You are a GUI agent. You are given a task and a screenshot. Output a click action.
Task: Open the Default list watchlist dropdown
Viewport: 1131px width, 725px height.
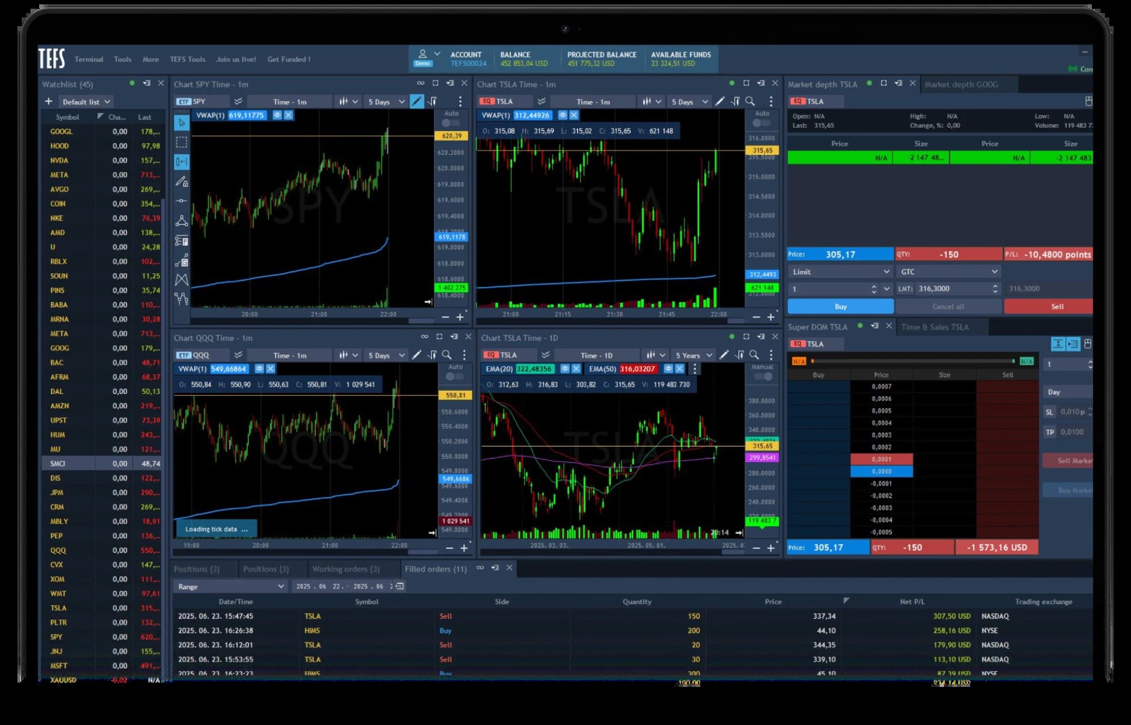[x=86, y=102]
